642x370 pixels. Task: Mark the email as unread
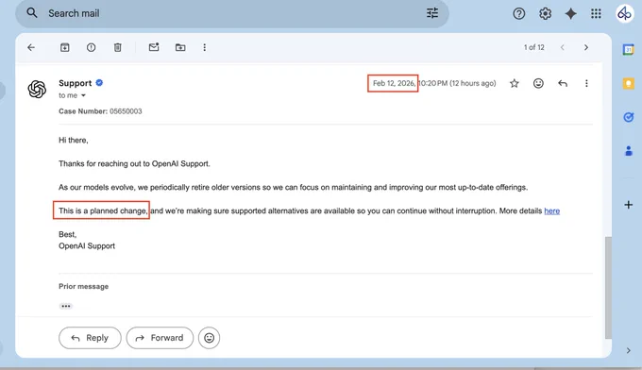coord(154,47)
